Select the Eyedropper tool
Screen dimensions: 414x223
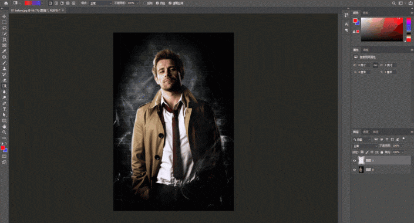[x=4, y=51]
